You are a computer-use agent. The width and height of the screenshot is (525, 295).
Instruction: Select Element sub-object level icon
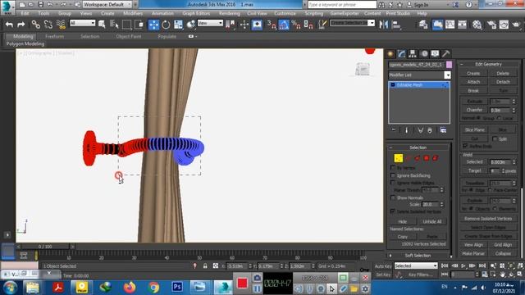coord(436,158)
